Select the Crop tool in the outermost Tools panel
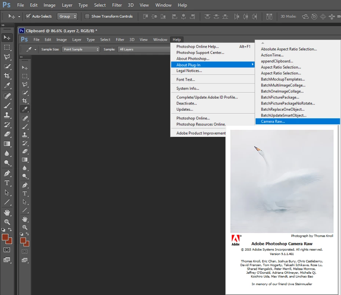 pos(7,75)
